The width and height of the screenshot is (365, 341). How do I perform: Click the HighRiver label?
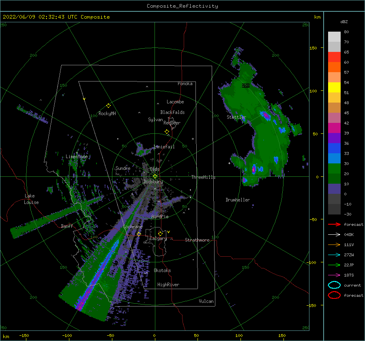168,285
